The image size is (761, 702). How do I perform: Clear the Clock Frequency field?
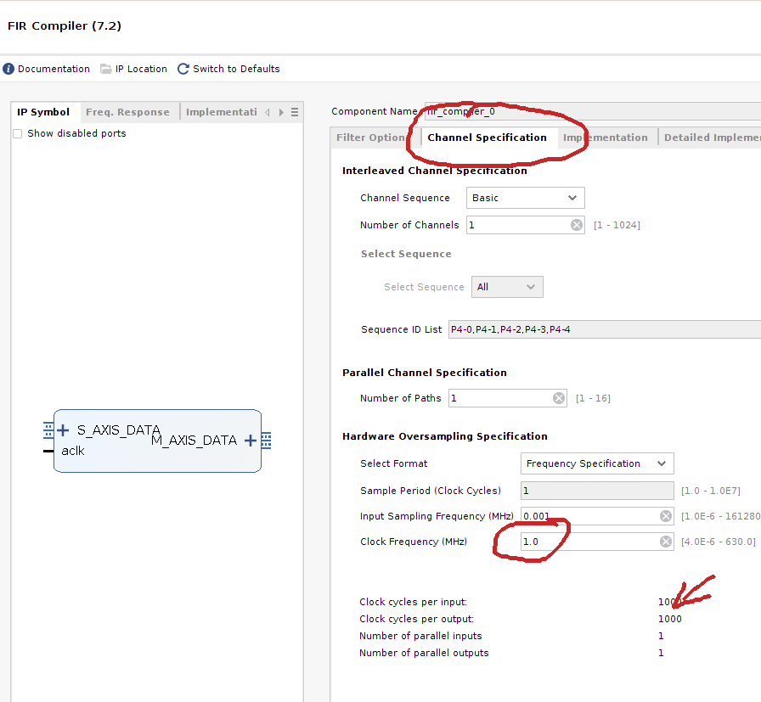point(666,542)
